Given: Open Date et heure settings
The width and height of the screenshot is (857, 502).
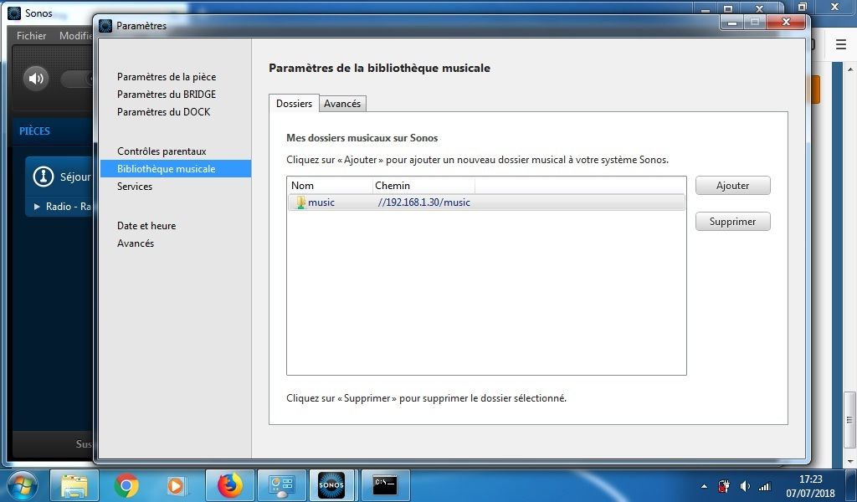Looking at the screenshot, I should [146, 226].
